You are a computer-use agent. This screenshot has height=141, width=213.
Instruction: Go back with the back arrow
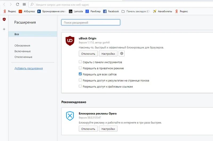pyautogui.click(x=4, y=5)
